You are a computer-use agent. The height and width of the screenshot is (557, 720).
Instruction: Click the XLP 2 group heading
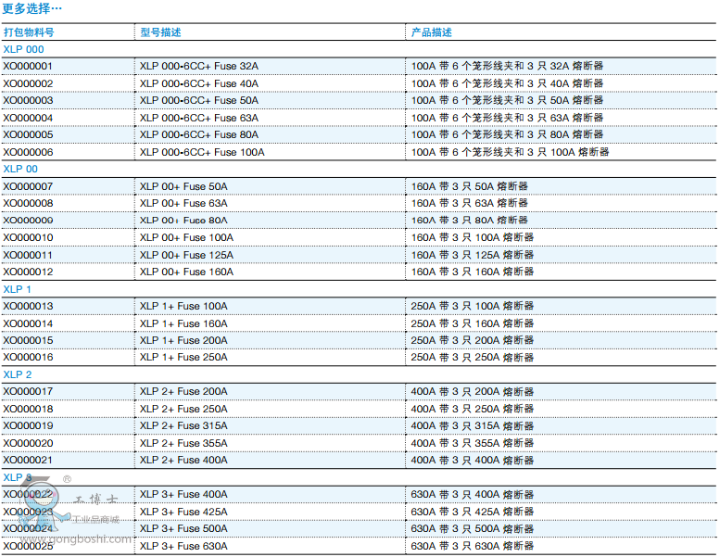tap(18, 374)
